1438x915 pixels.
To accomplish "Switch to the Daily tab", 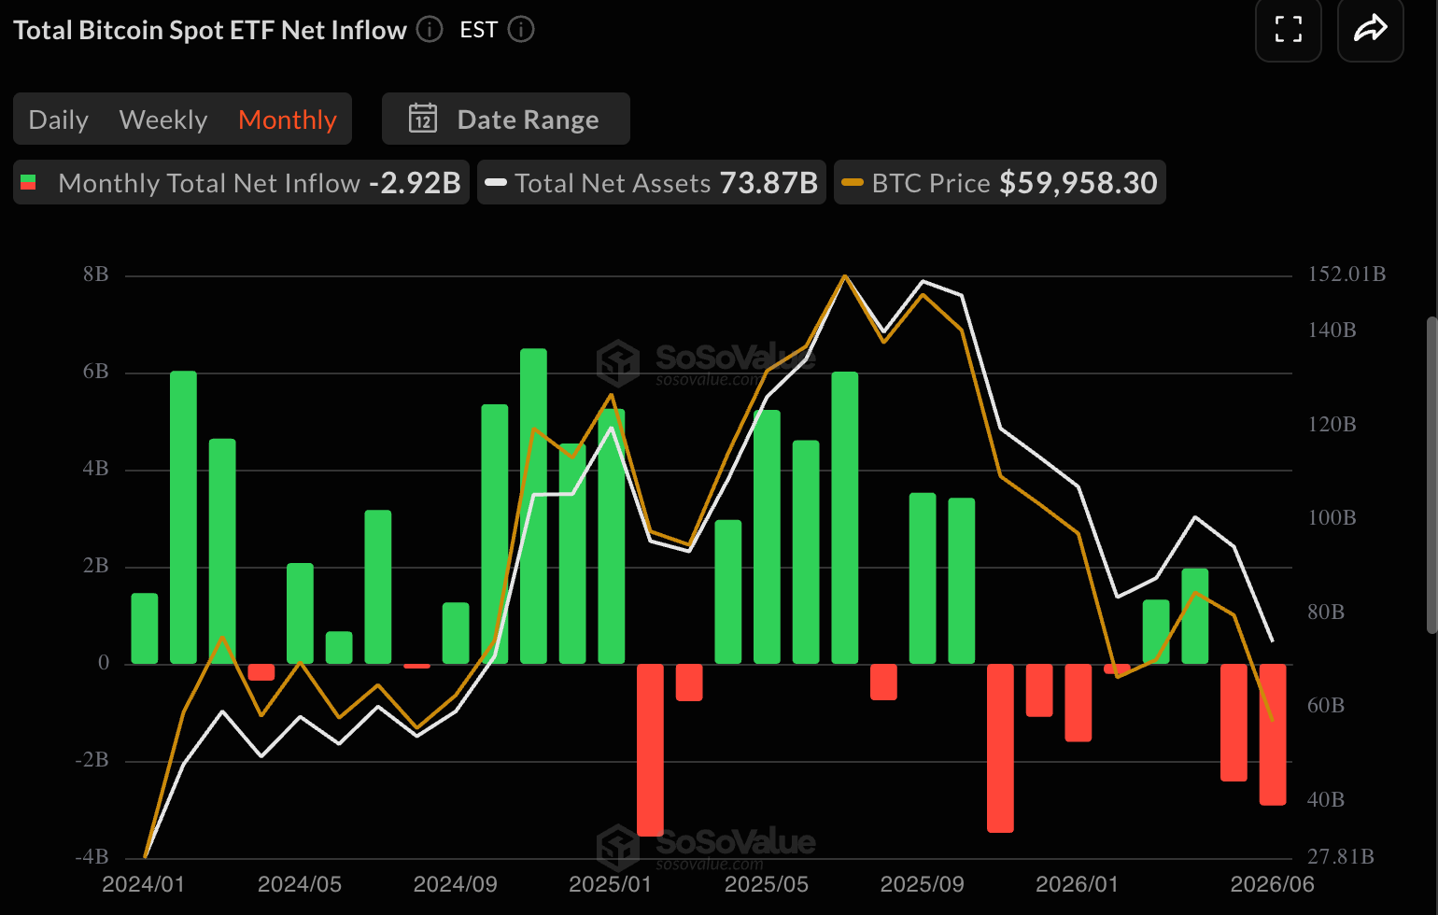I will pos(59,120).
